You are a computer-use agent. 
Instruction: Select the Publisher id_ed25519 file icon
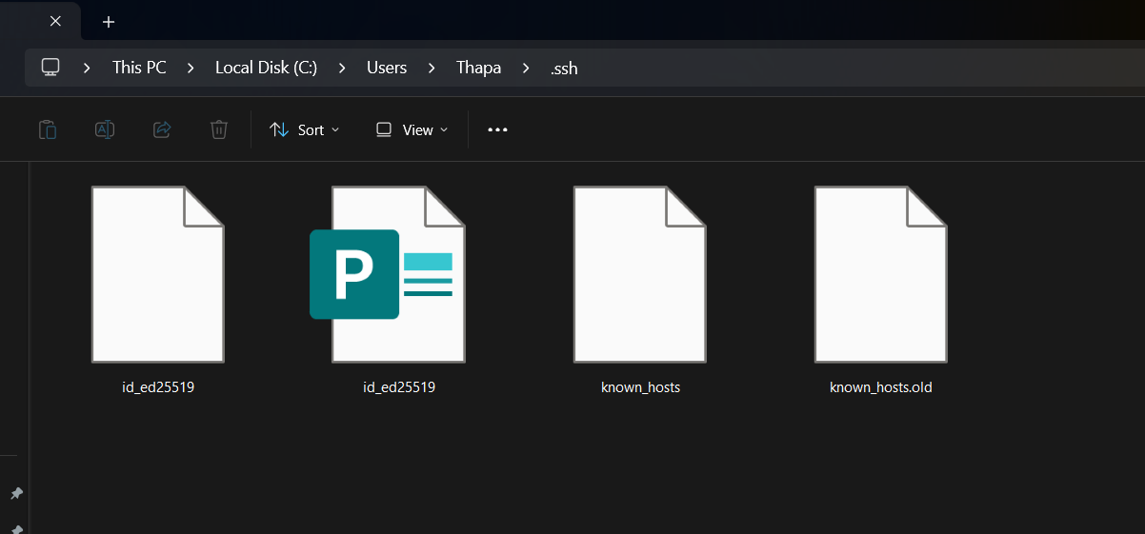[x=387, y=274]
